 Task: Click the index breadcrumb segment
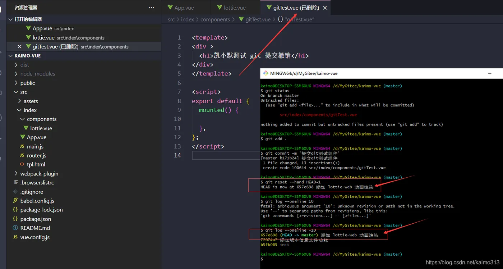coord(188,19)
